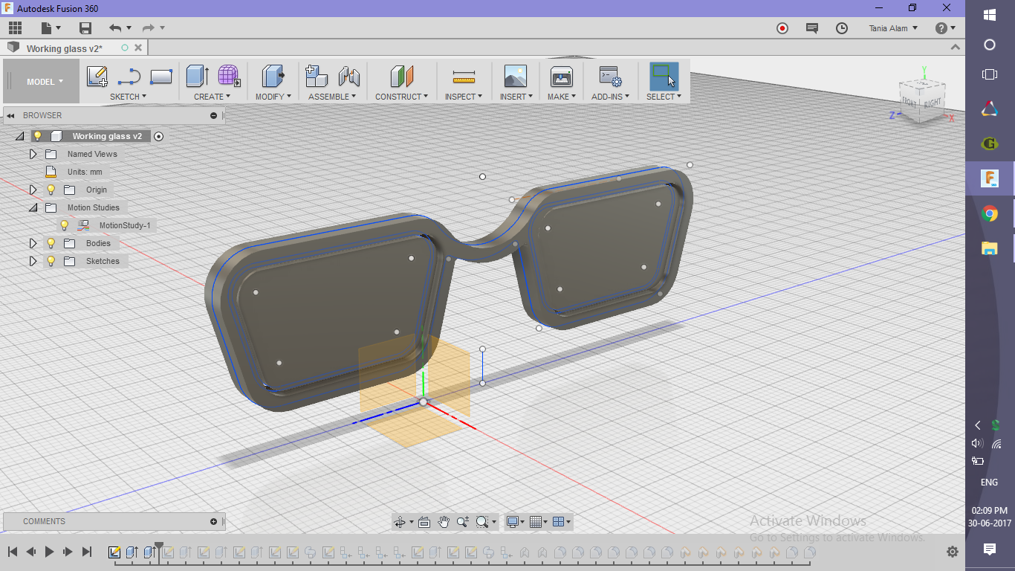Switch to the Working glass v2 tab

pos(65,48)
